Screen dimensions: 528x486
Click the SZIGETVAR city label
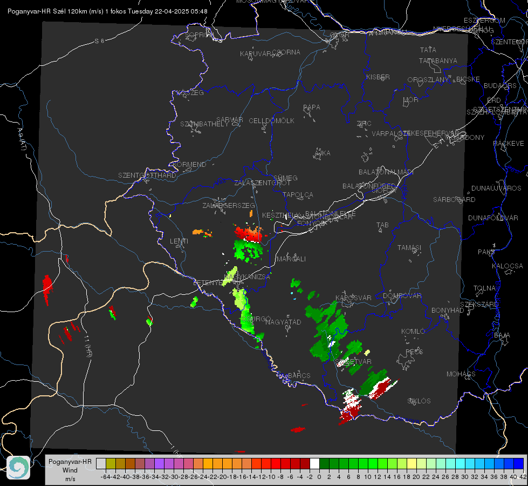[354, 362]
